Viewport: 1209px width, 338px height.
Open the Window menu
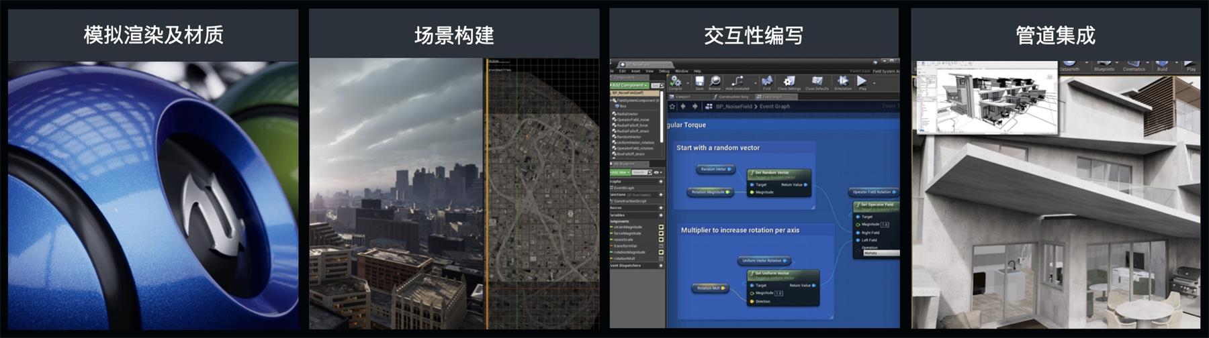pos(682,70)
